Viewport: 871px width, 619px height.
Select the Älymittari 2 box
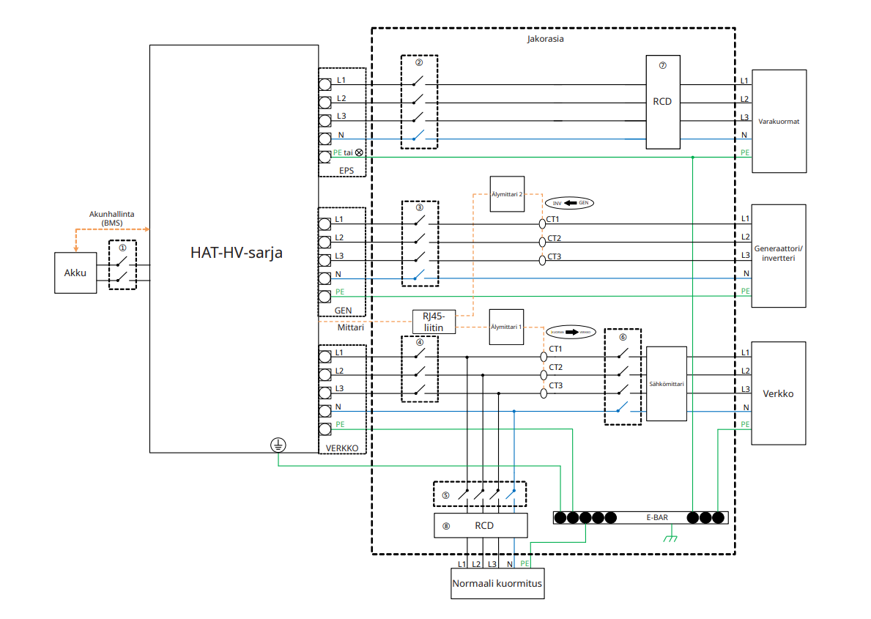pos(507,194)
